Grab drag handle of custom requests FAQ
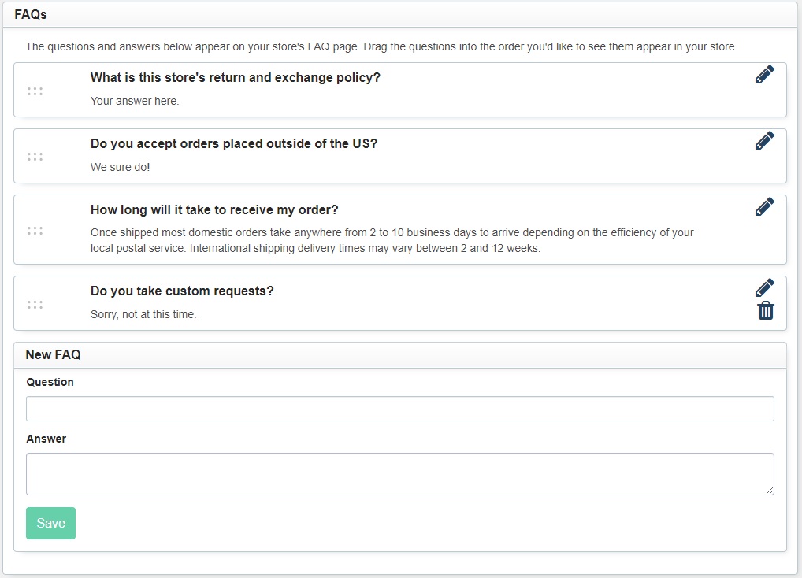The width and height of the screenshot is (802, 578). pos(35,305)
